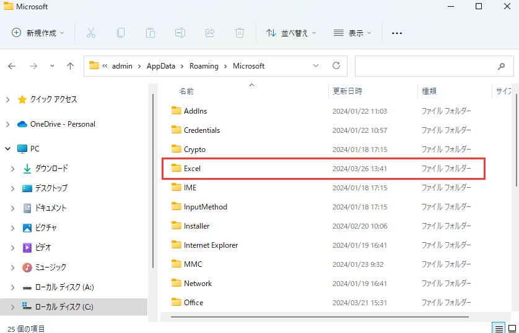Open the three-dots more options menu
Screen dimensions: 519x333
coord(397,33)
